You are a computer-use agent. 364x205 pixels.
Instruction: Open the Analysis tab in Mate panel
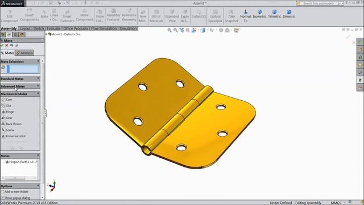coord(24,53)
